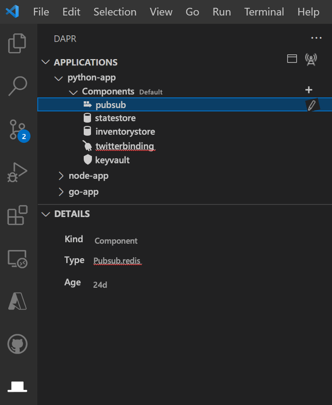Open the Go menu
Image resolution: width=332 pixels, height=405 pixels.
(192, 12)
